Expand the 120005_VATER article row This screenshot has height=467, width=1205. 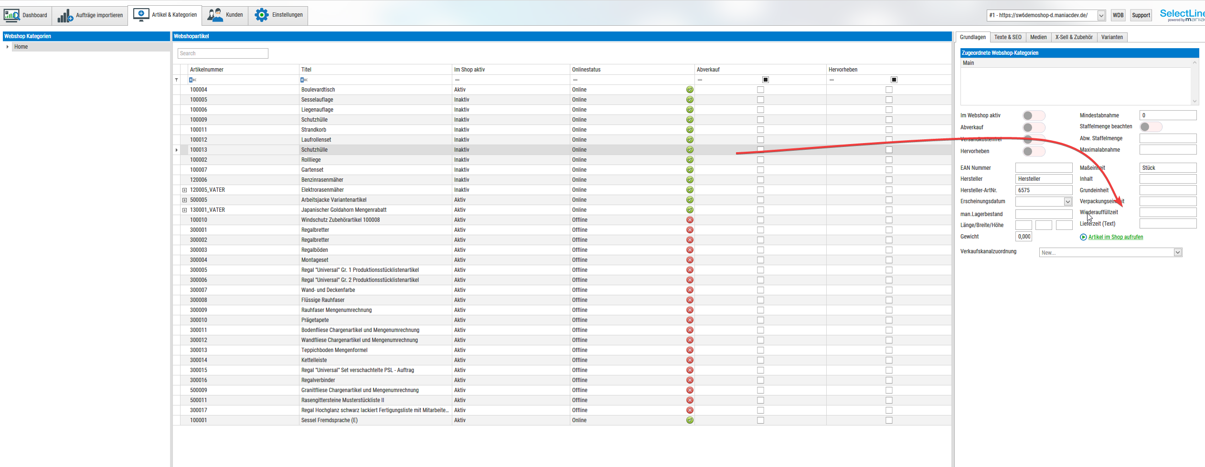coord(184,190)
